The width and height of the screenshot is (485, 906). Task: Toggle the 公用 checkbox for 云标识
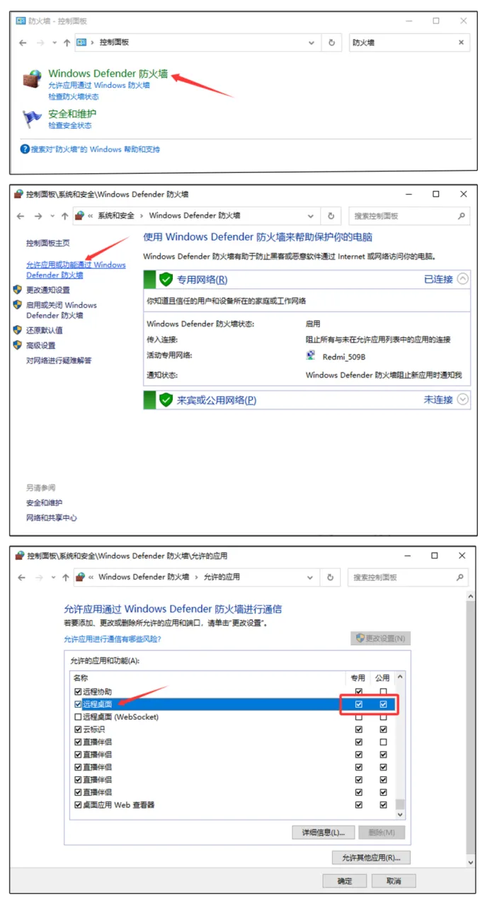pyautogui.click(x=383, y=729)
